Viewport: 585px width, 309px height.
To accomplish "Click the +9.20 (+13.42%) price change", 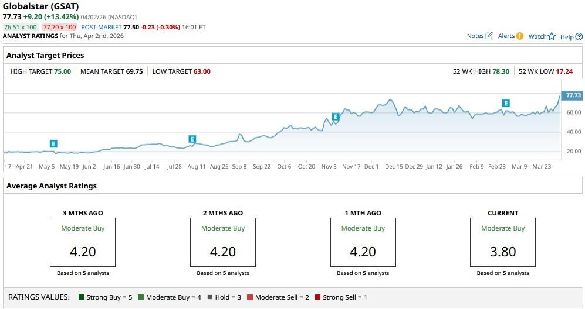I will pos(51,17).
